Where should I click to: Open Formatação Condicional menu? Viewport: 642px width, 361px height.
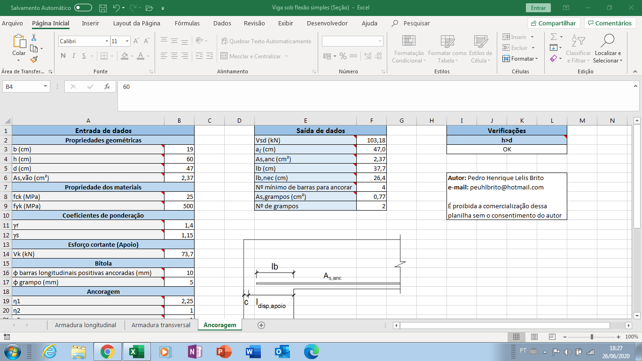(408, 48)
